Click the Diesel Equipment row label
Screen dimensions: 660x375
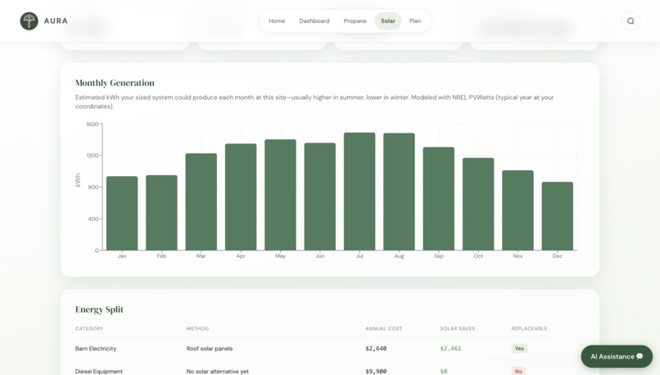click(x=99, y=371)
